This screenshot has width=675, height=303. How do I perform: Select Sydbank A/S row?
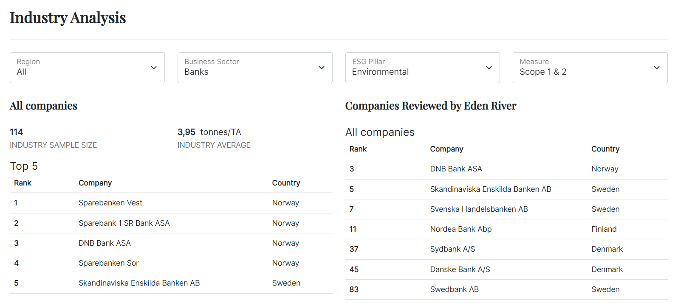point(506,249)
